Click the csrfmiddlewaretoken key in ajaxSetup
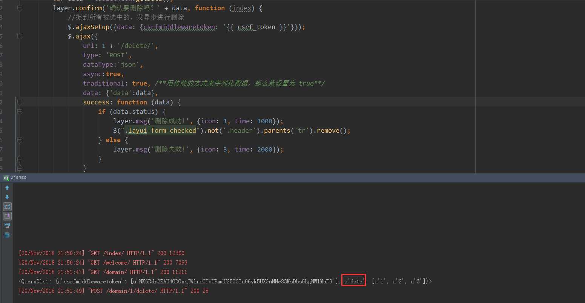 [179, 27]
